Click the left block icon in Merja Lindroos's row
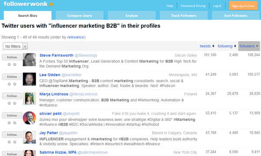Screen dimensions: 261x156 [x=9, y=103]
